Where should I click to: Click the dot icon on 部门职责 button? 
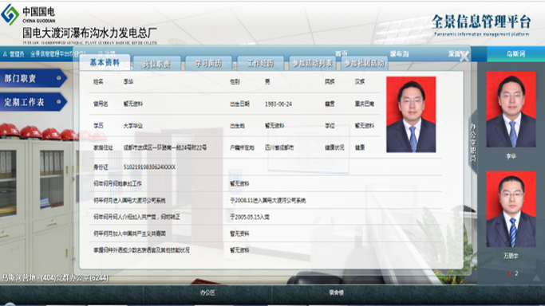pyautogui.click(x=59, y=78)
